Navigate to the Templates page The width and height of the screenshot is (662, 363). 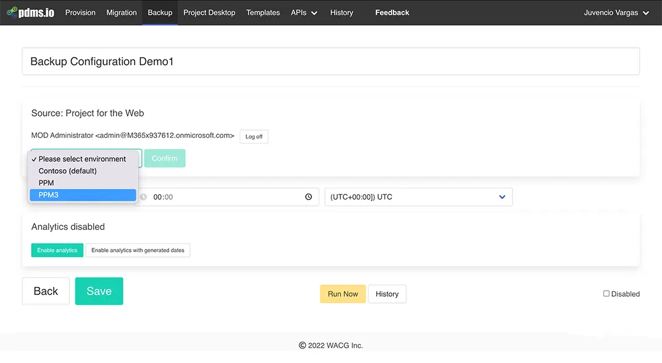click(x=262, y=12)
